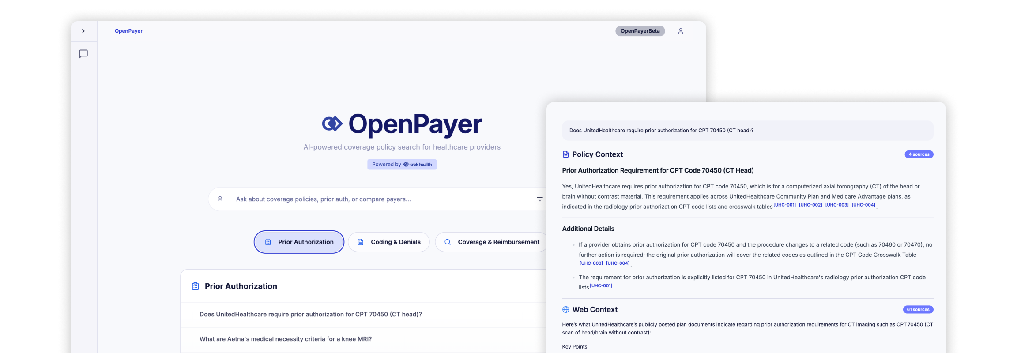Open UHC-002 citation in first paragraph
This screenshot has height=353, width=1017.
tap(810, 205)
